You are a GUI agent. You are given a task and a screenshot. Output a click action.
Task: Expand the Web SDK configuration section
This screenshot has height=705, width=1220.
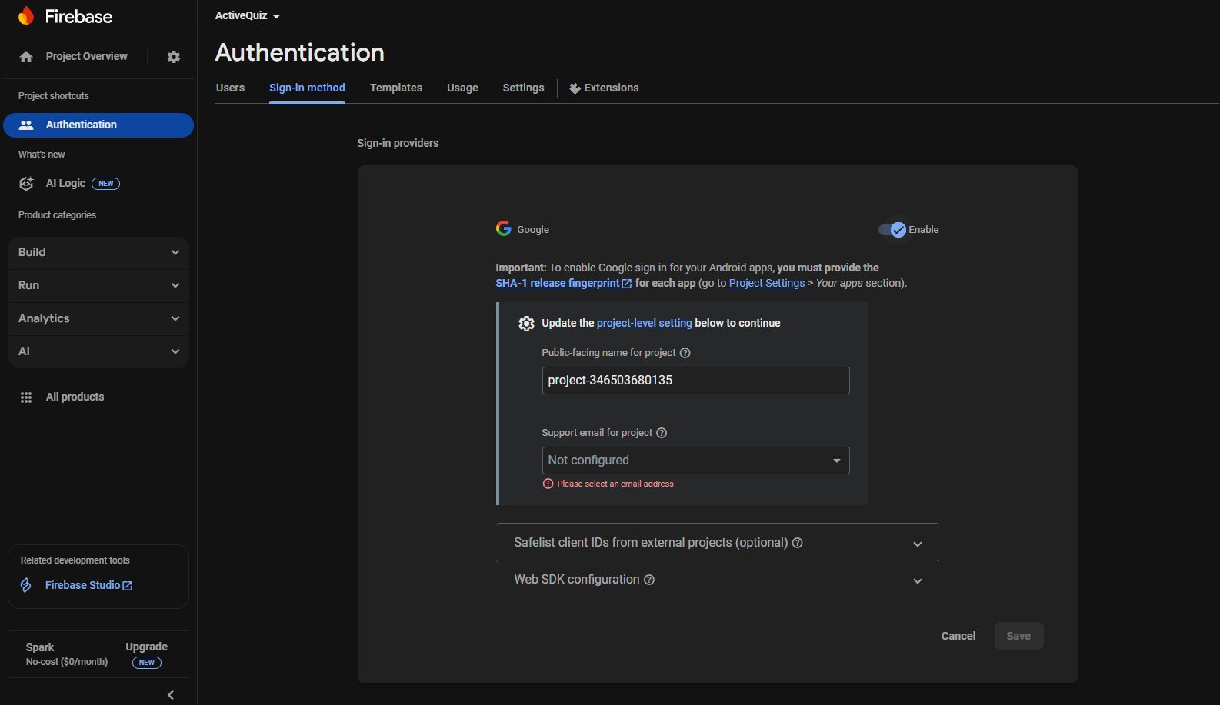[718, 580]
